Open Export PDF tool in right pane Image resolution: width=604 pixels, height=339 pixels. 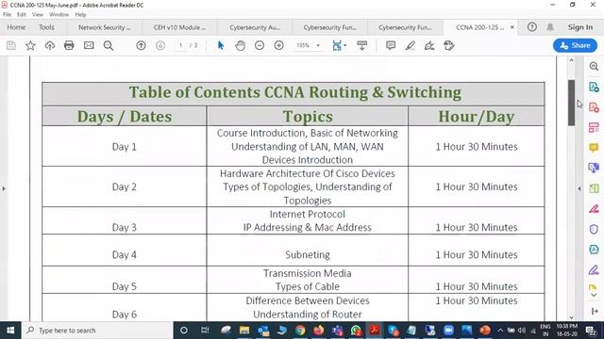click(594, 87)
